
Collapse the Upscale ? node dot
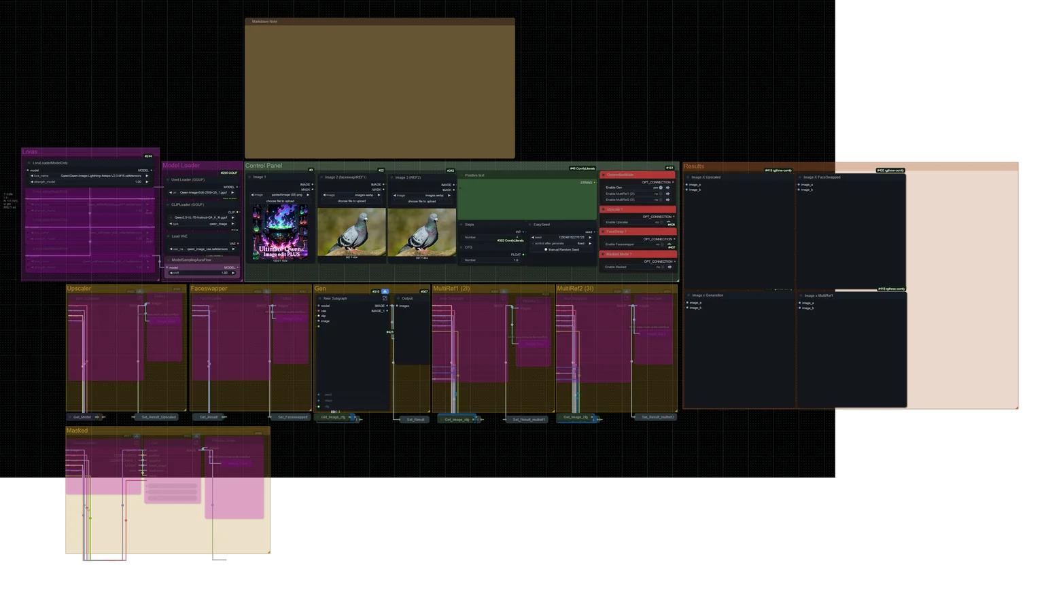coord(603,209)
